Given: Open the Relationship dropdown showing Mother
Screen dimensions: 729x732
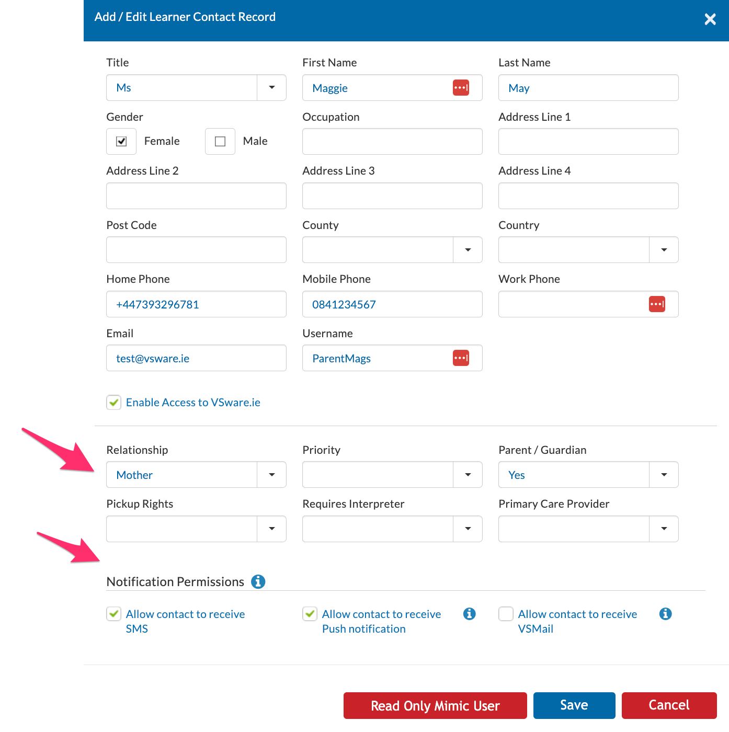Looking at the screenshot, I should (x=196, y=475).
